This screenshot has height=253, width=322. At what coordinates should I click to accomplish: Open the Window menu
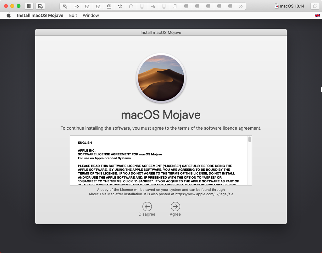91,15
